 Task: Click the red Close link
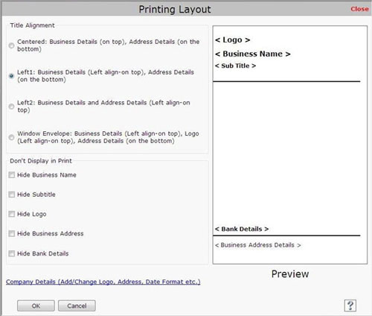(359, 9)
